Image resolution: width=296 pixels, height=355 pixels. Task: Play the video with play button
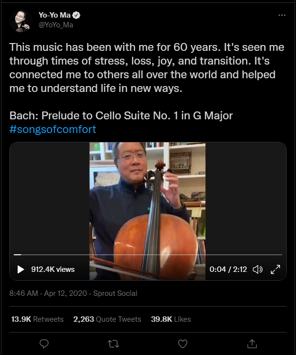coord(21,269)
